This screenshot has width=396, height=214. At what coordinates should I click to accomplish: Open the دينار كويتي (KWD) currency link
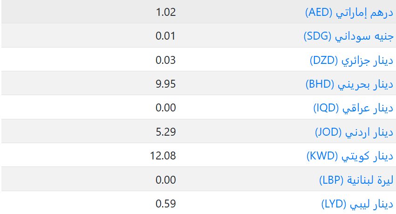point(350,156)
